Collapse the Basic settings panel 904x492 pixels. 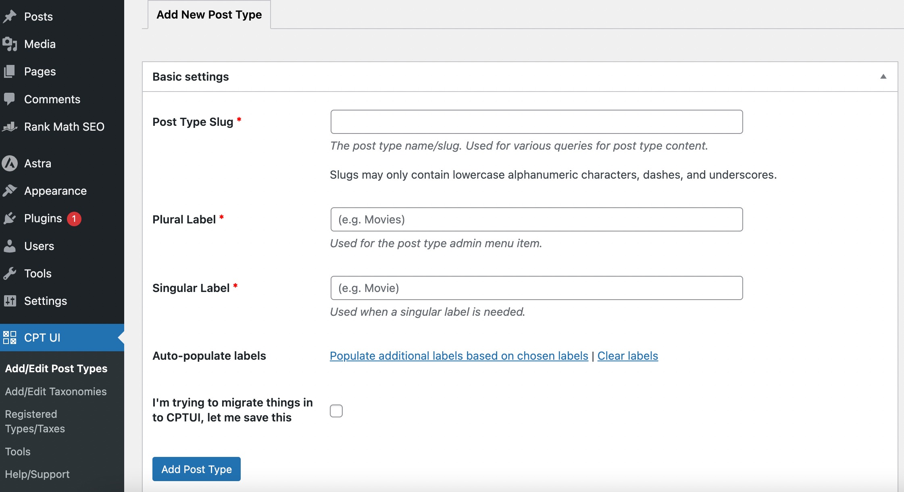pyautogui.click(x=883, y=76)
